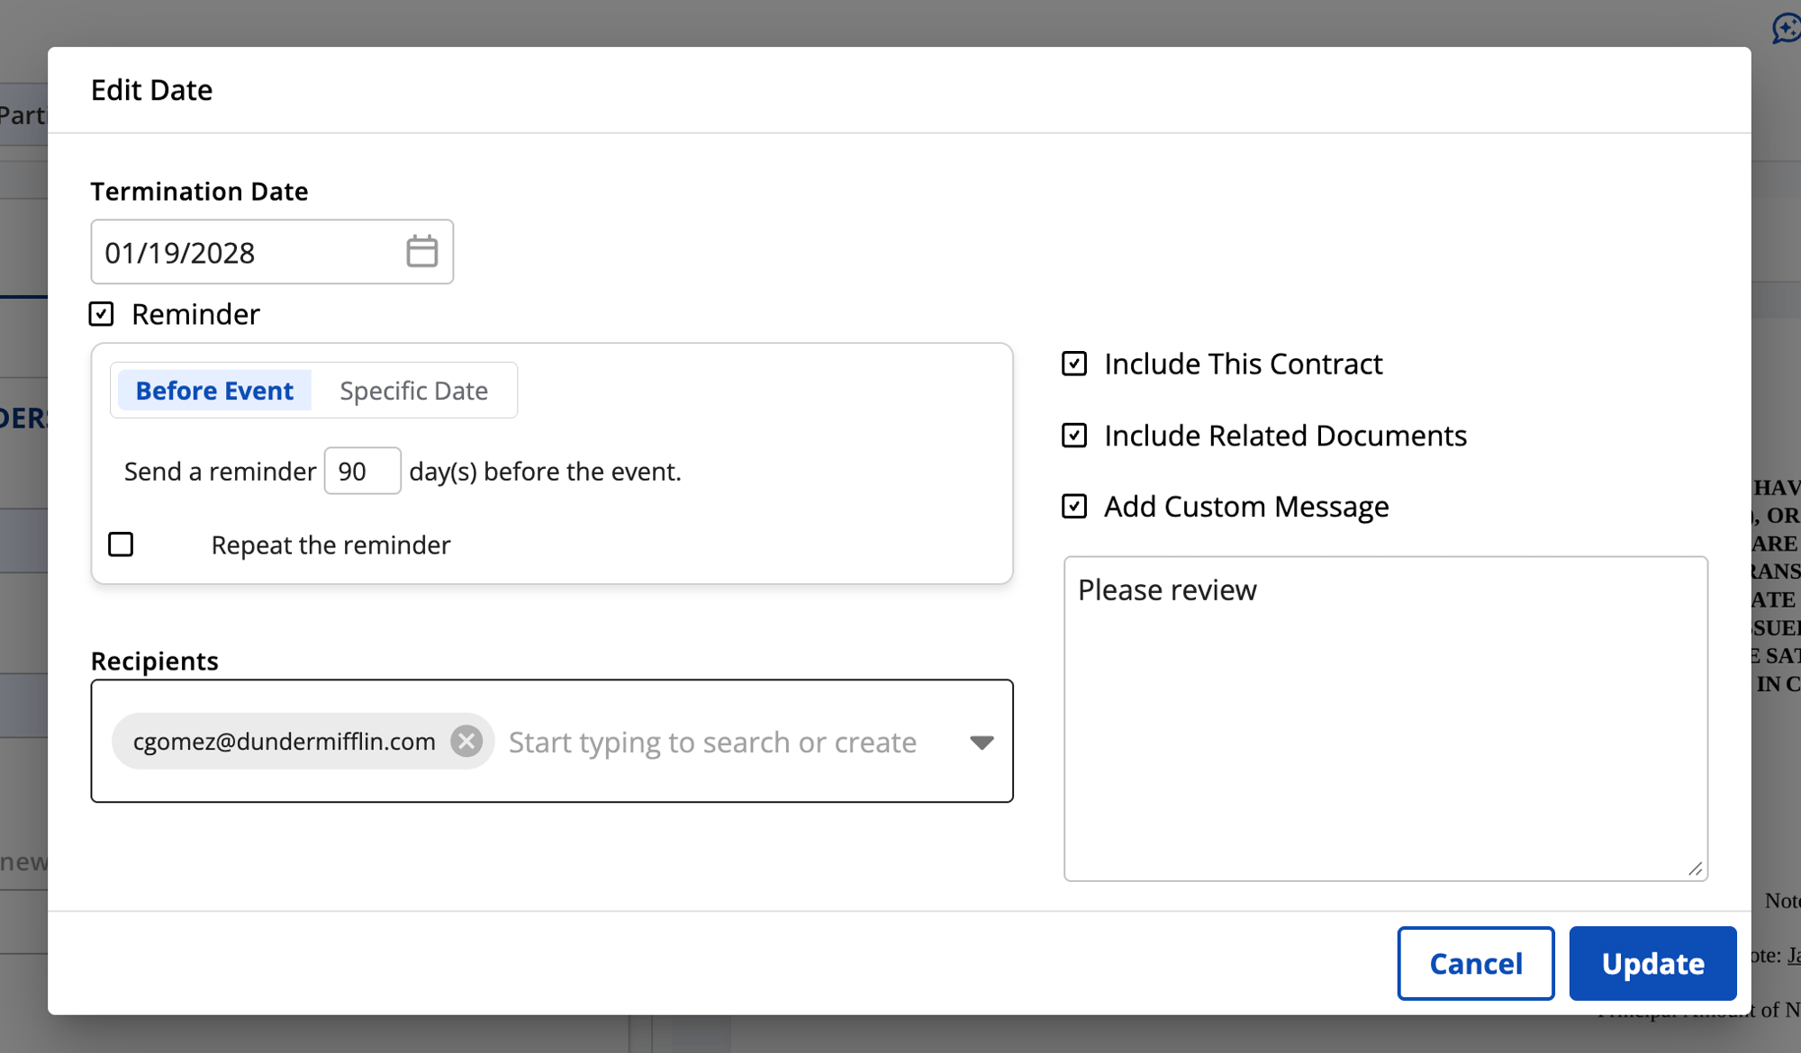This screenshot has width=1801, height=1053.
Task: Click into the custom message textarea
Action: pos(1385,720)
